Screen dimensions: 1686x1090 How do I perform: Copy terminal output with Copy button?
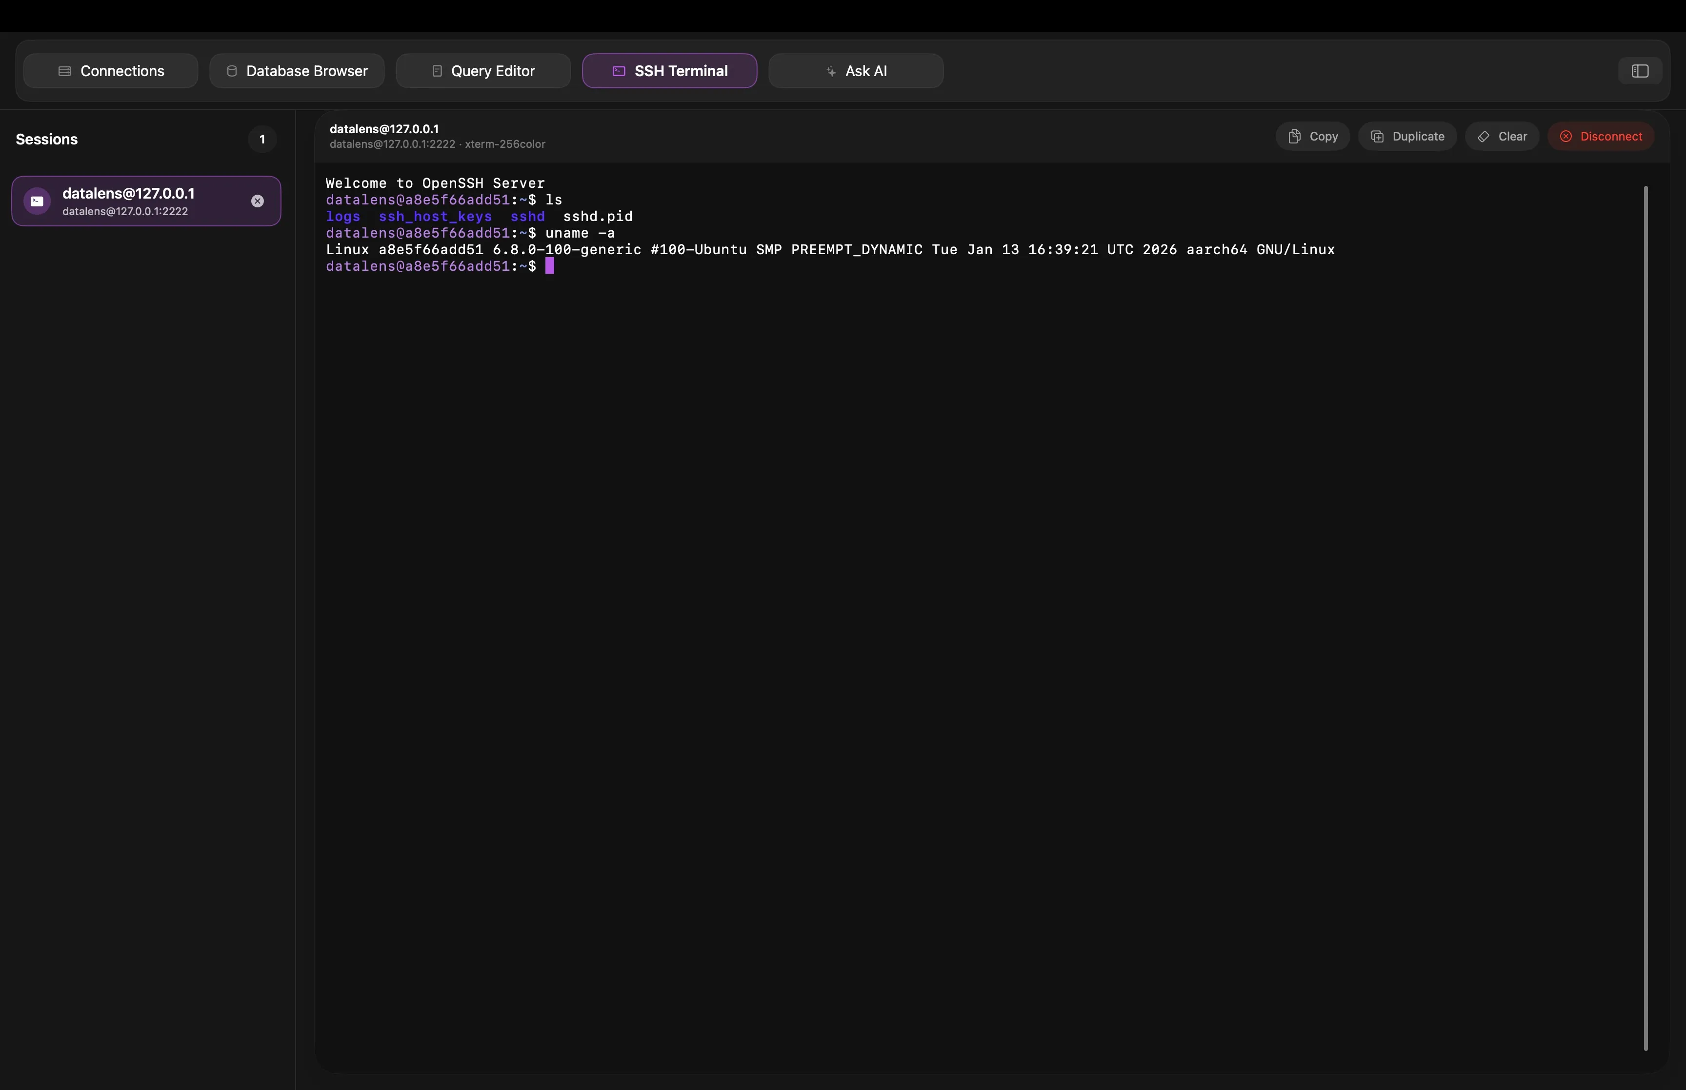pos(1312,137)
